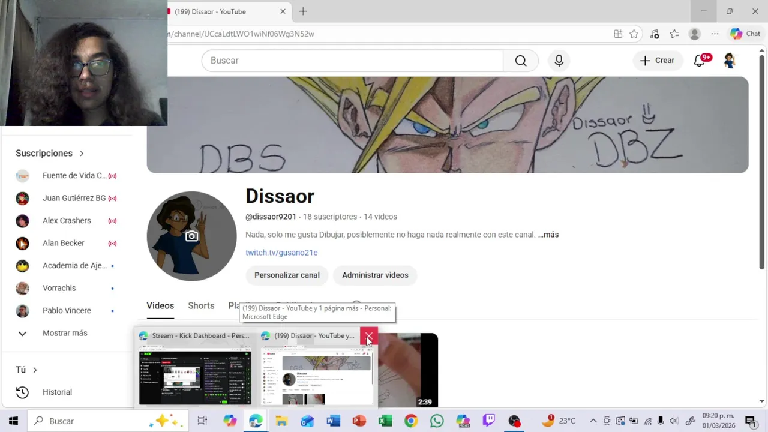Click the Crear button
This screenshot has width=768, height=432.
coord(657,61)
